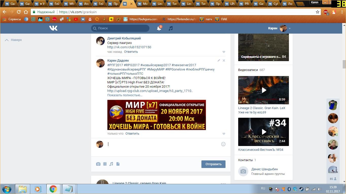Open Дмитрий Кобыляцкий's profile name
Screen dimensions: 346x194
point(124,38)
